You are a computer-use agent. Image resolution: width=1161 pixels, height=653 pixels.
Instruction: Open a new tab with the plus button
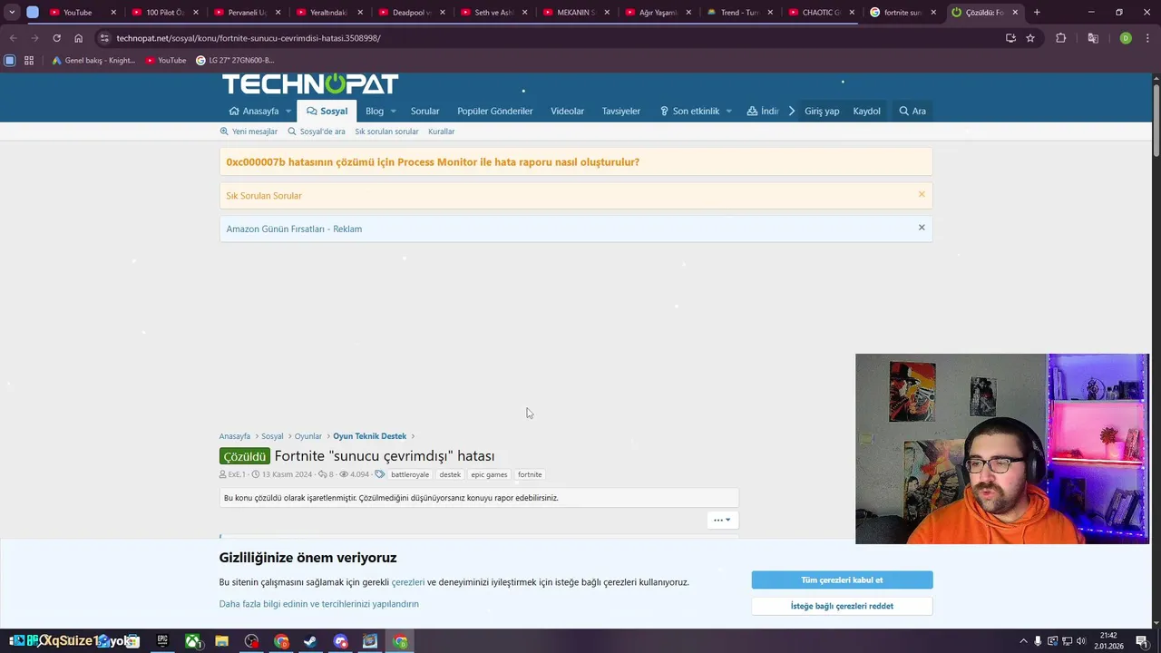1037,12
